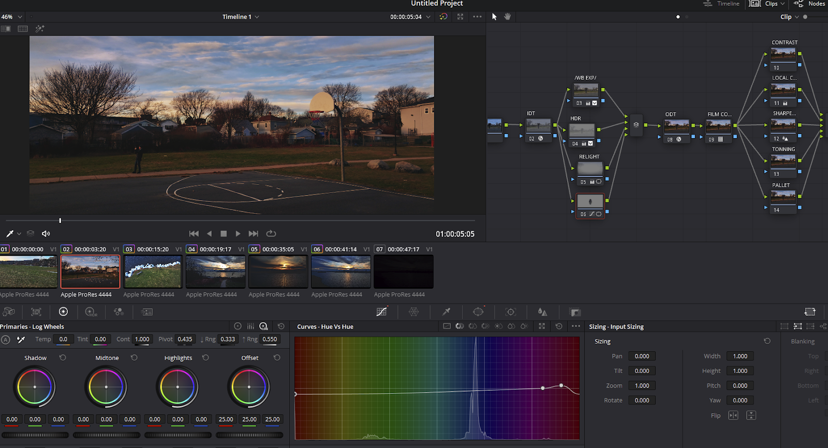Open the Power Window palette
The height and width of the screenshot is (448, 828).
478,312
